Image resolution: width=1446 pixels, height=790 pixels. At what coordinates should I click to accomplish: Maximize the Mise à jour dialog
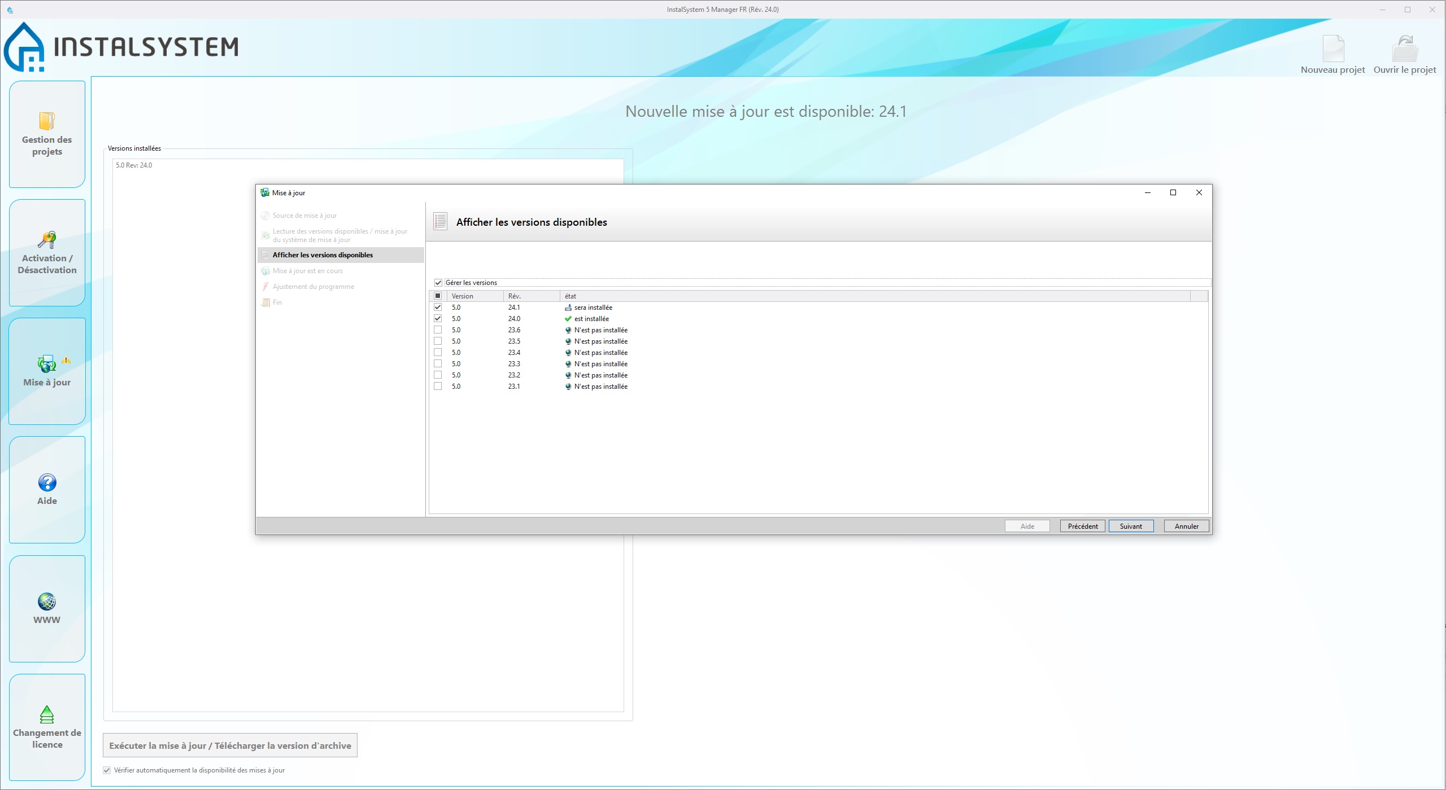click(1173, 192)
